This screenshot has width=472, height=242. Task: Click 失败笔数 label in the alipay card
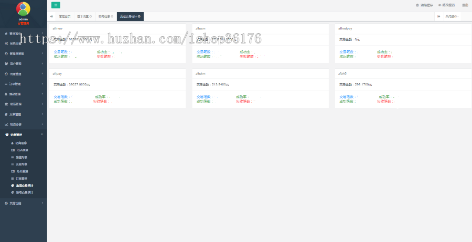coord(101,102)
